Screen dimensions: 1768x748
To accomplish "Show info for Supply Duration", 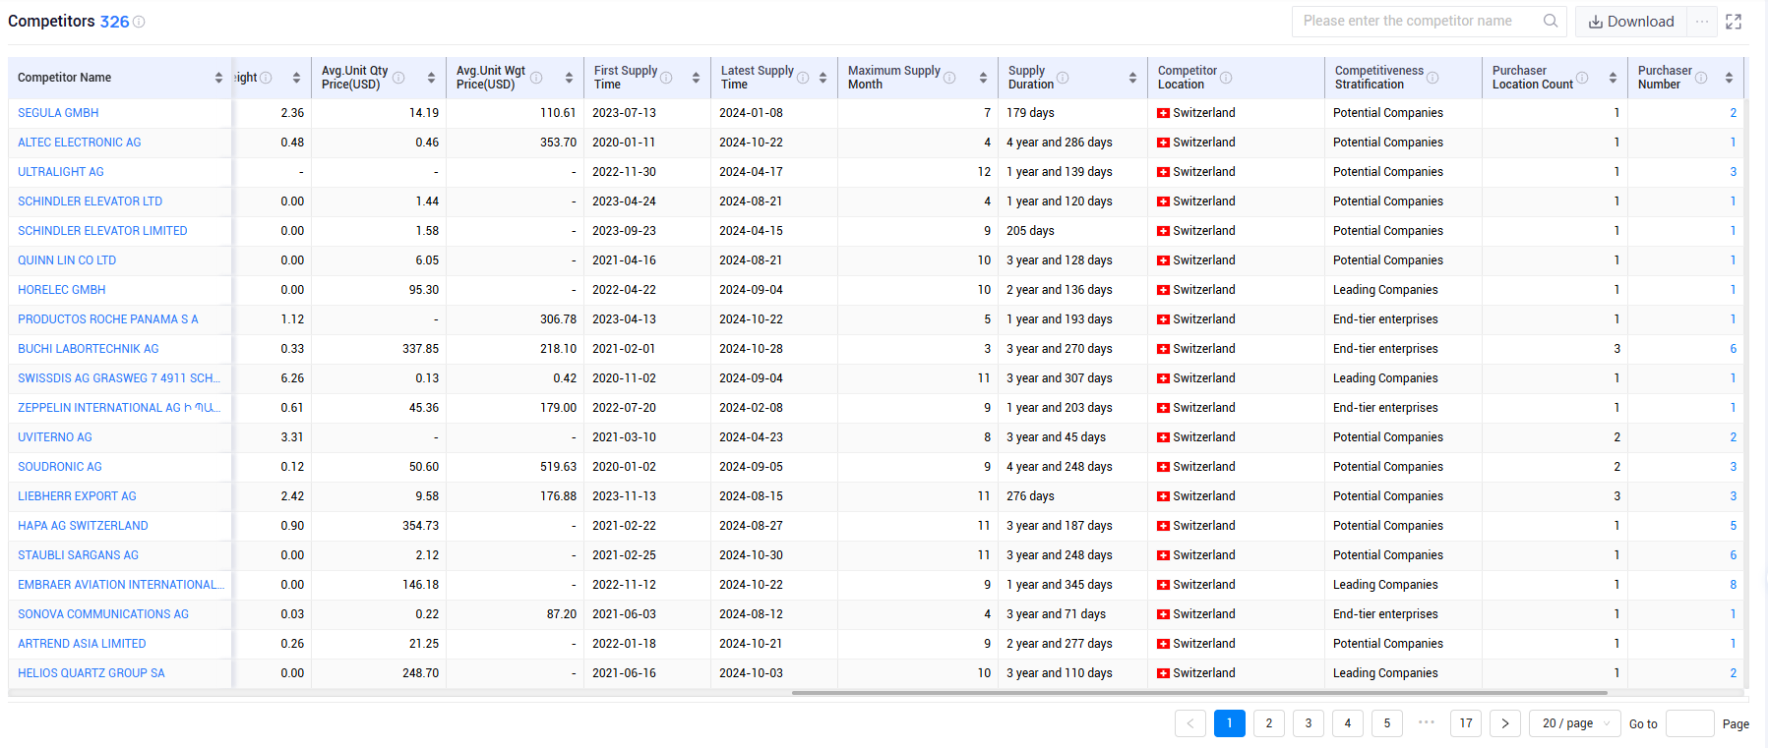I will click(1063, 78).
